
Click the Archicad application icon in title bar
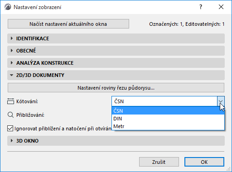8,7
